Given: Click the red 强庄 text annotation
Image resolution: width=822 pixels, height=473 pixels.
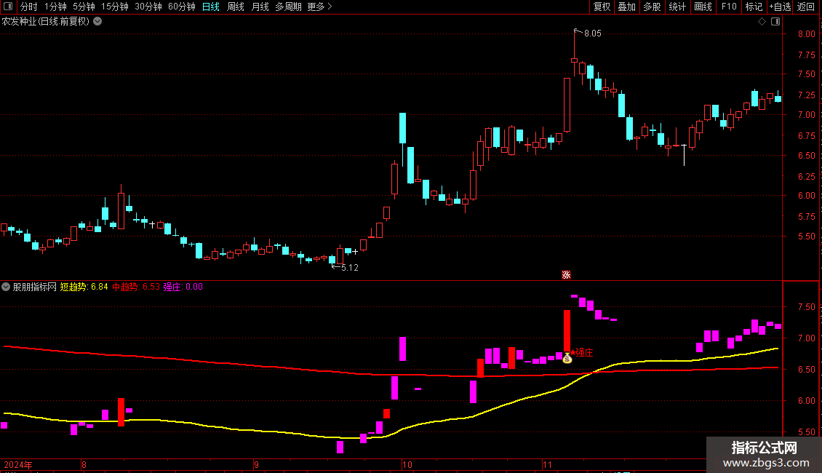Looking at the screenshot, I should click(x=584, y=353).
